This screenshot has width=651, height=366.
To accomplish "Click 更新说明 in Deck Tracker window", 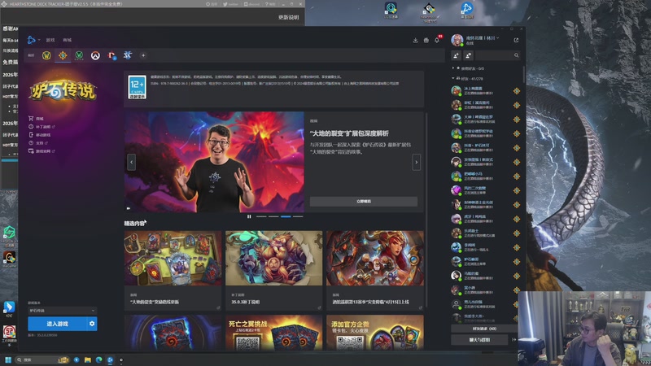I will click(x=289, y=17).
